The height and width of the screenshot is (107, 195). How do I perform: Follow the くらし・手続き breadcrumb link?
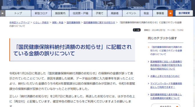(x=41, y=22)
